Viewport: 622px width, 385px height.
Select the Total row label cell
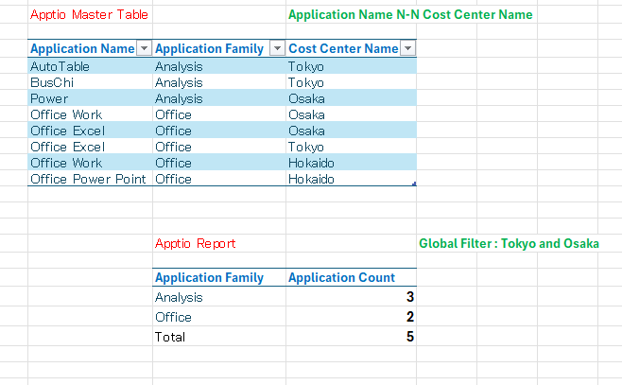coord(170,337)
